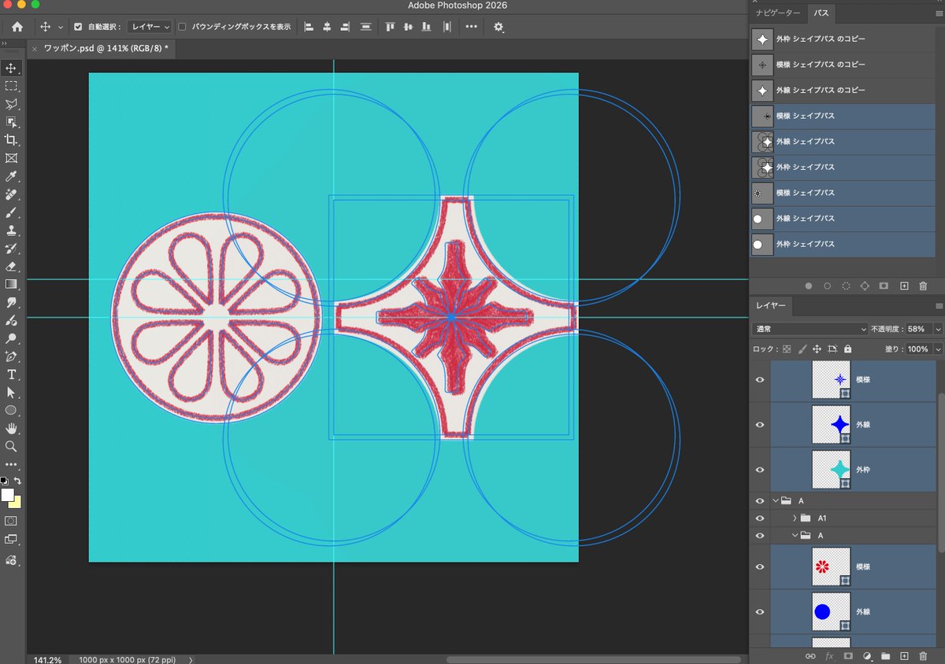This screenshot has height=664, width=945.
Task: Select the Rectangular Marquee tool
Action: pos(11,86)
